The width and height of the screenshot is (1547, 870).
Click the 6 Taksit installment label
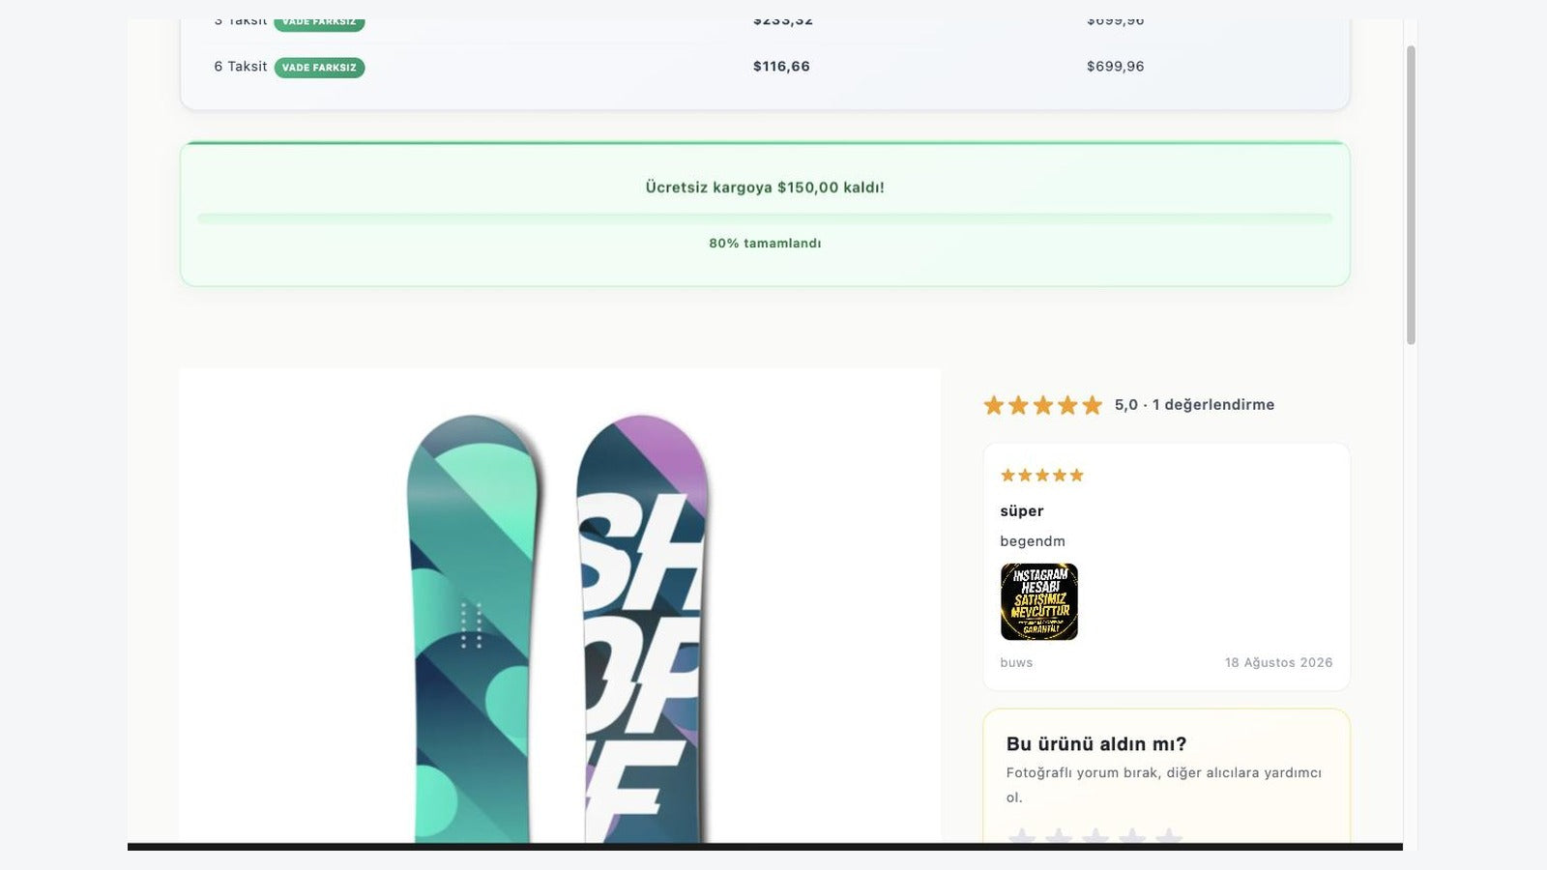pyautogui.click(x=240, y=67)
